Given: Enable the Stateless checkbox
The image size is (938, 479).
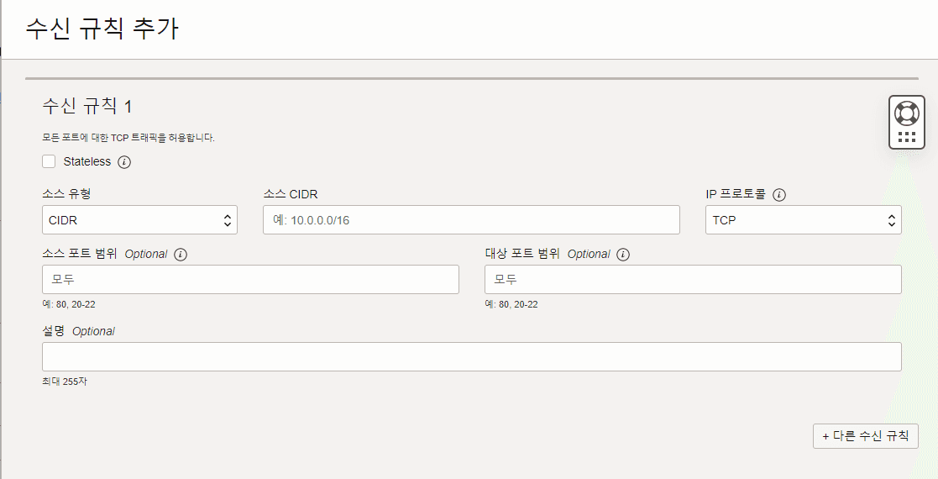Looking at the screenshot, I should coord(49,161).
